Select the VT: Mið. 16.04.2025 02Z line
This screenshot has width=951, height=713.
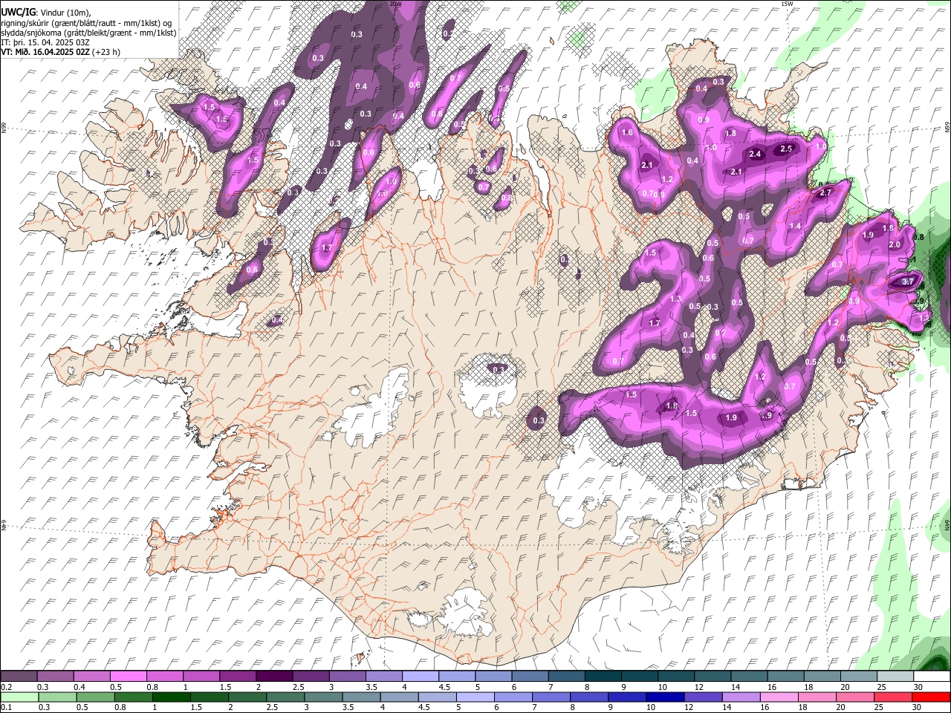(60, 52)
